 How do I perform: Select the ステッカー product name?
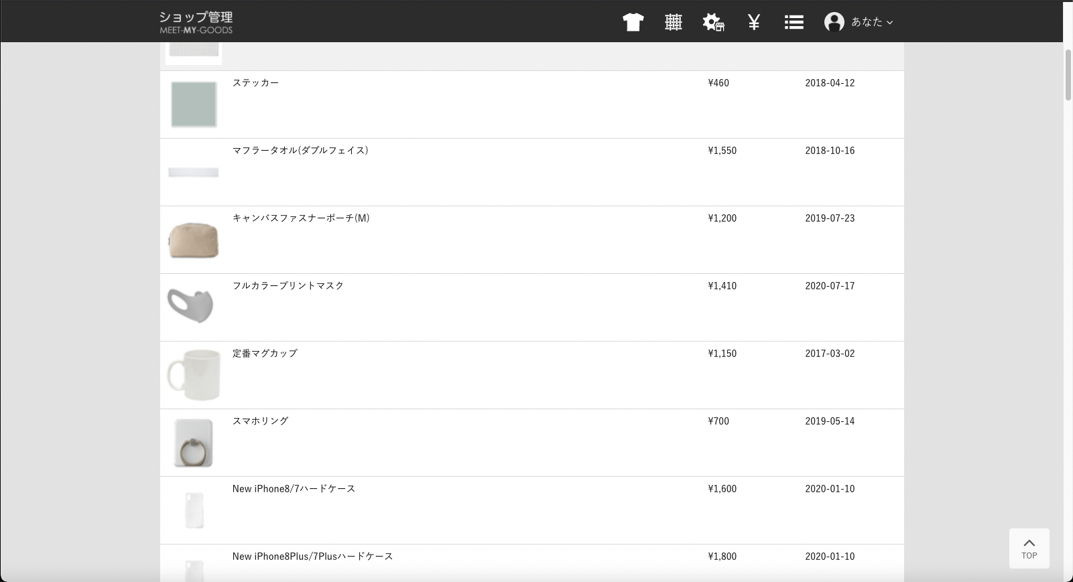(x=255, y=83)
